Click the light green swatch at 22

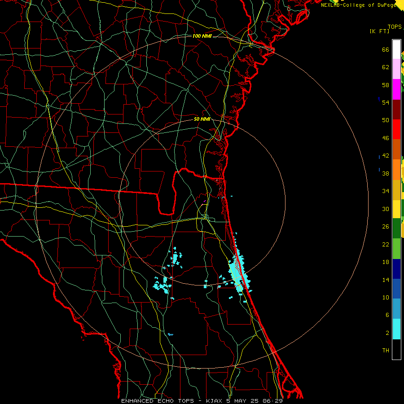click(x=396, y=249)
